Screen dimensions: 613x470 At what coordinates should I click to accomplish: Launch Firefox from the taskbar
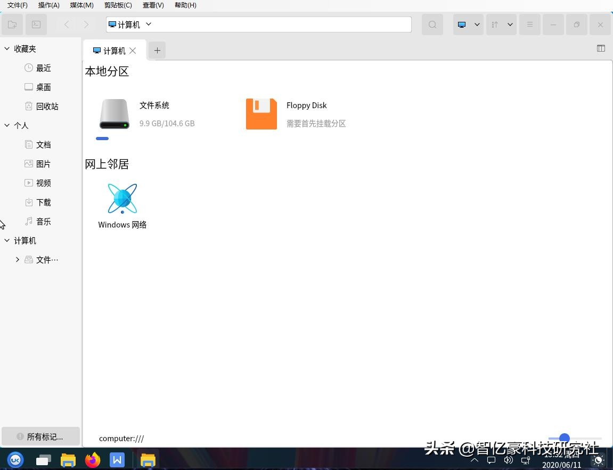pyautogui.click(x=93, y=459)
